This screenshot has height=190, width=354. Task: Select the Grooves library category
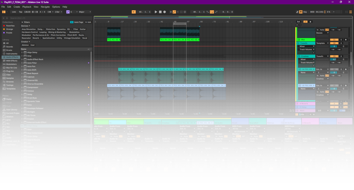click(x=11, y=81)
